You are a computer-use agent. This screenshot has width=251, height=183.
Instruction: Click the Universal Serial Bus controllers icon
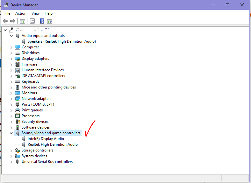[x=18, y=162]
